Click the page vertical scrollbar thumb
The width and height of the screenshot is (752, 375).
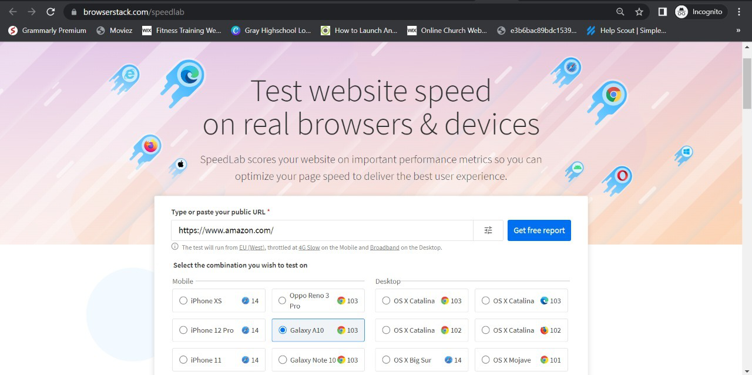(x=747, y=83)
